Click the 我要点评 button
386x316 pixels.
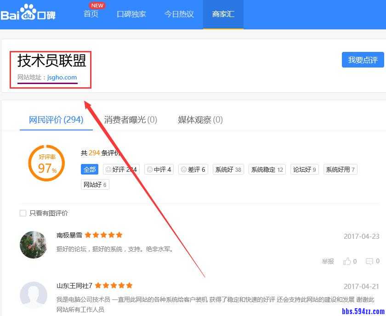[x=363, y=60]
